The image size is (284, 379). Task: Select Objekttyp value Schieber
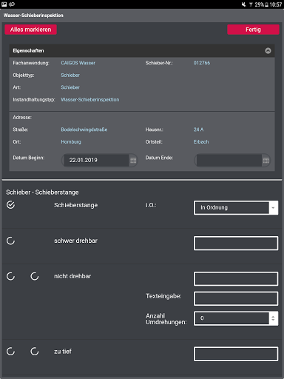70,76
